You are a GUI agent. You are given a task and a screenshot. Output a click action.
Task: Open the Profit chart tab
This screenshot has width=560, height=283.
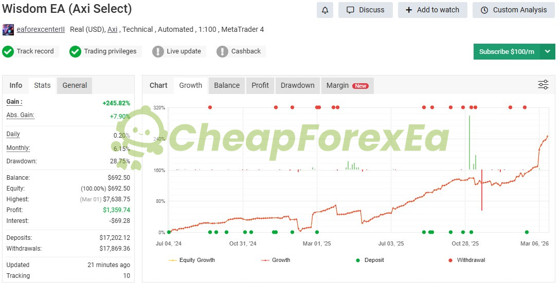click(x=260, y=85)
